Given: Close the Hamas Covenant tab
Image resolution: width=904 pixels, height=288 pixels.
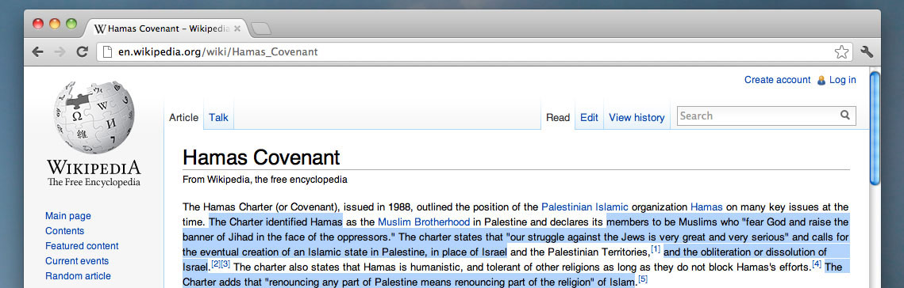Looking at the screenshot, I should [x=237, y=28].
